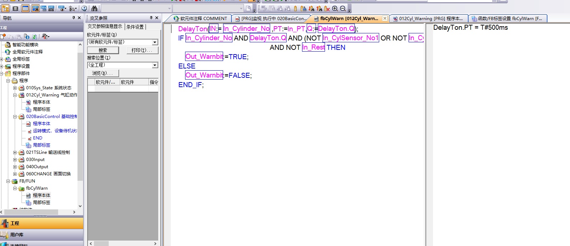The image size is (570, 246).
Task: Click the help question mark icon
Action: 84,8
